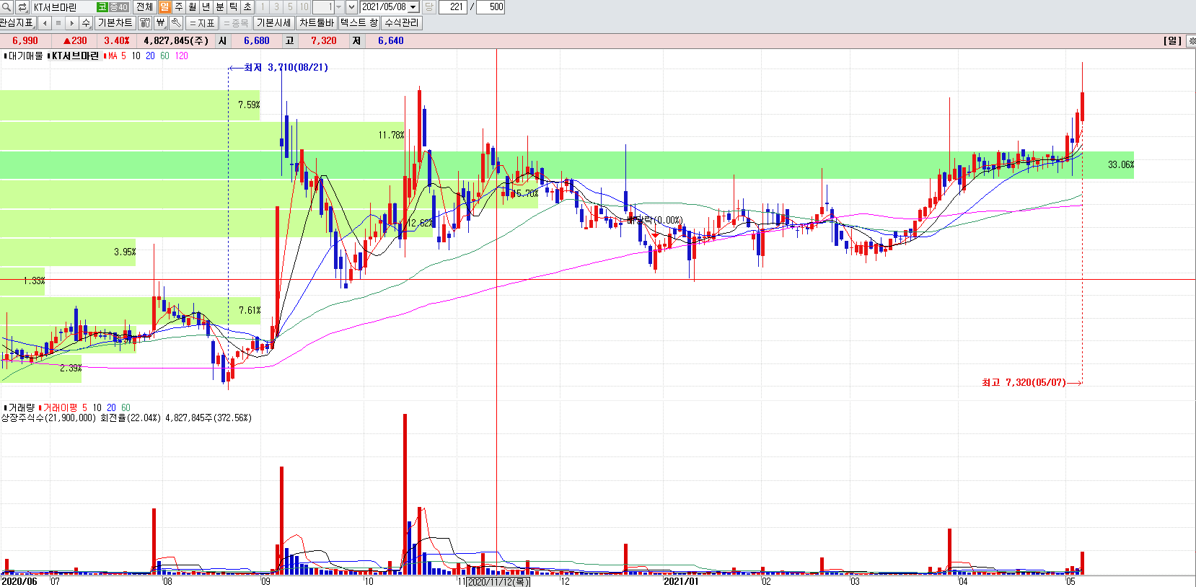The width and height of the screenshot is (1196, 587).
Task: Switch to yearly (년) chart period
Action: [x=206, y=7]
